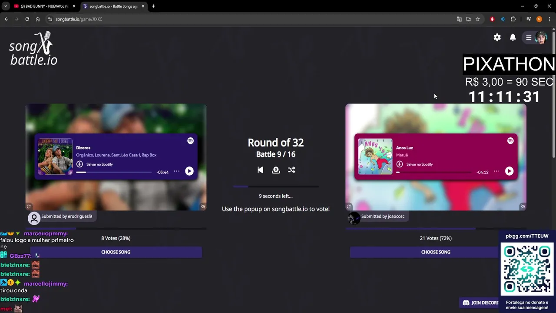The width and height of the screenshot is (556, 313).
Task: Open the red hand blocker extension
Action: tap(492, 19)
